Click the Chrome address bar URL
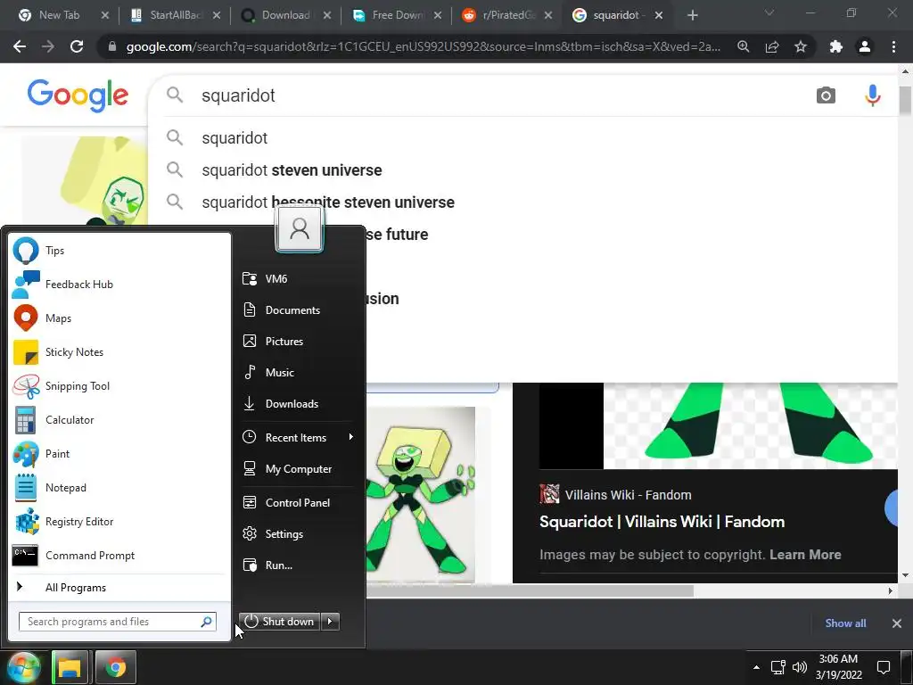913x685 pixels. (424, 46)
